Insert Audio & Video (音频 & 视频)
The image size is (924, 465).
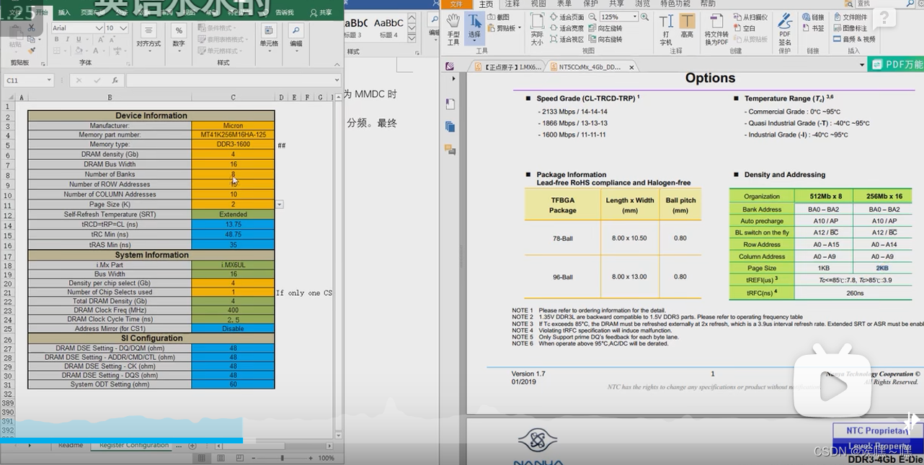854,39
